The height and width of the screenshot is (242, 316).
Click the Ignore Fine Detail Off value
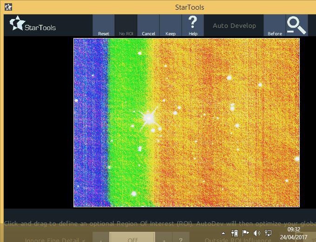coord(132,237)
